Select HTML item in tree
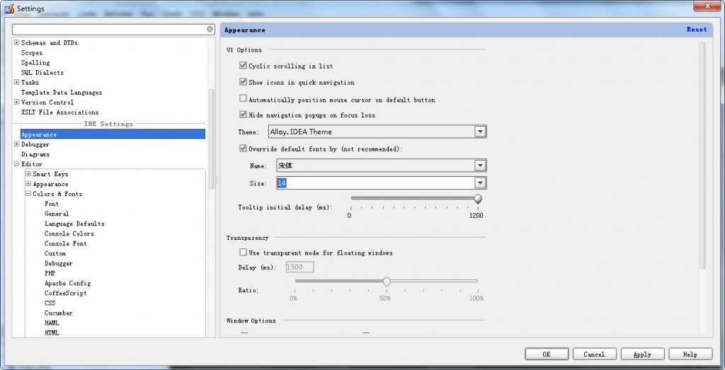 coord(52,333)
